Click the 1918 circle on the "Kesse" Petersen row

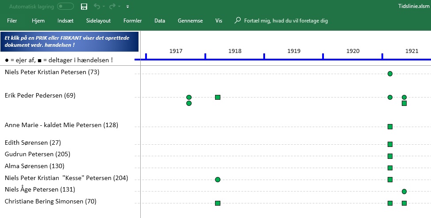(x=218, y=180)
